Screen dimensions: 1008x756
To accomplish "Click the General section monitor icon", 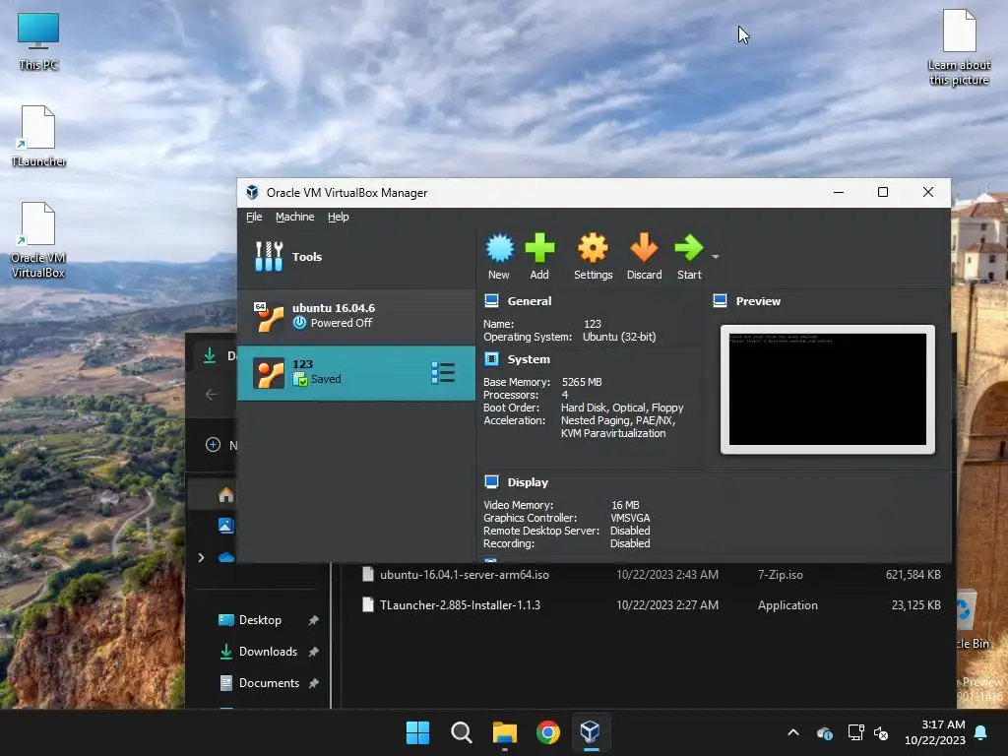I will (x=492, y=301).
